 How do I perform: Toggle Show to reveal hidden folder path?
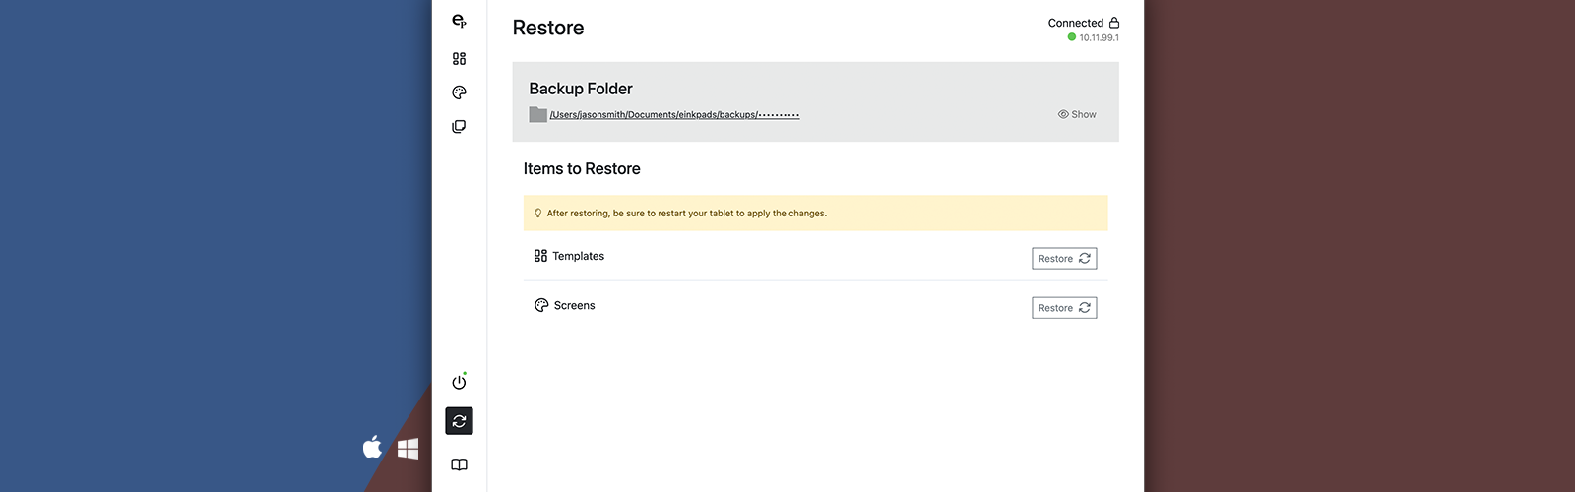[x=1077, y=114]
